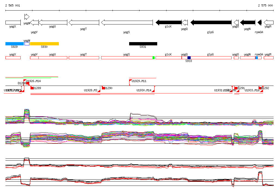Select the dark blue S933 square
279x194 pixels.
click(x=189, y=58)
